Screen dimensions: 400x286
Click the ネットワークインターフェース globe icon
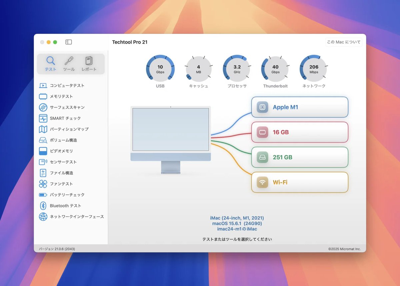pyautogui.click(x=43, y=217)
